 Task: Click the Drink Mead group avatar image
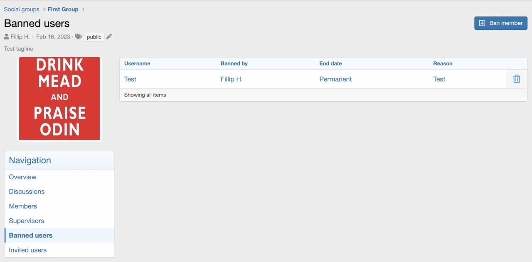tap(59, 99)
